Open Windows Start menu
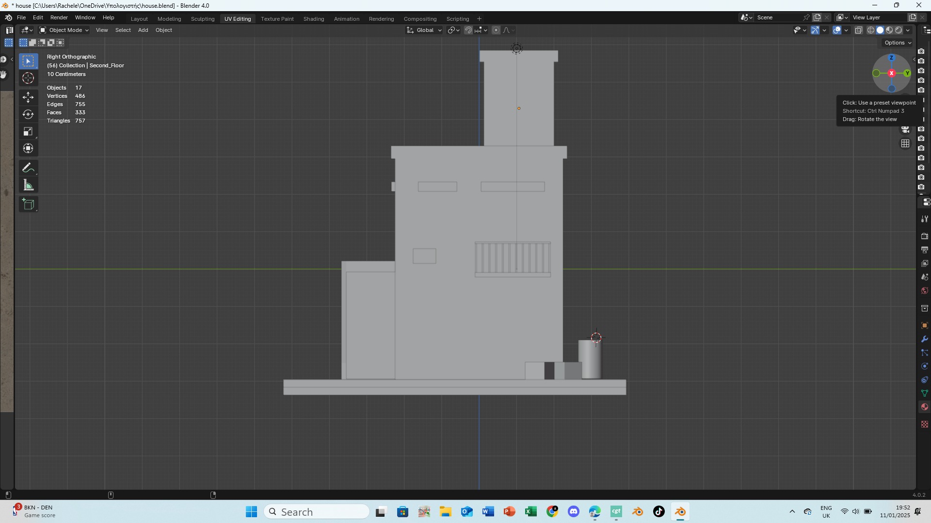This screenshot has height=523, width=931. tap(251, 512)
